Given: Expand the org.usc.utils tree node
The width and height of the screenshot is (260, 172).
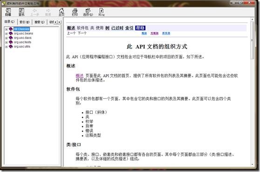Looking at the screenshot, I should 7,47.
